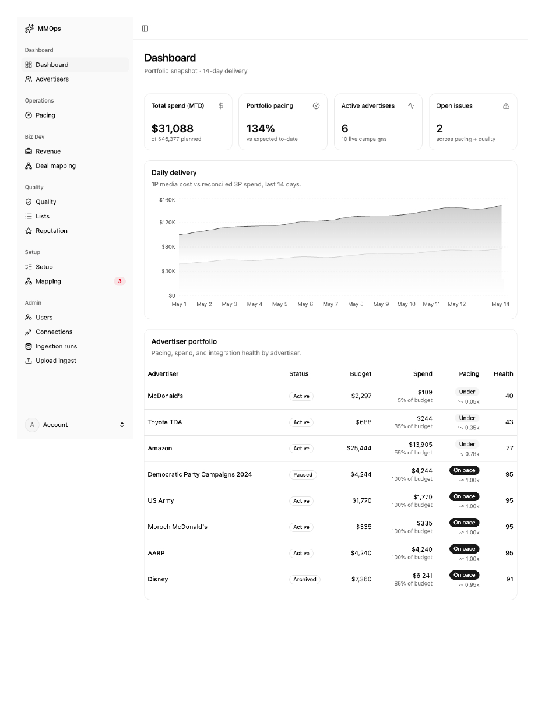Open the Advertisers page
The width and height of the screenshot is (545, 705).
(75, 79)
